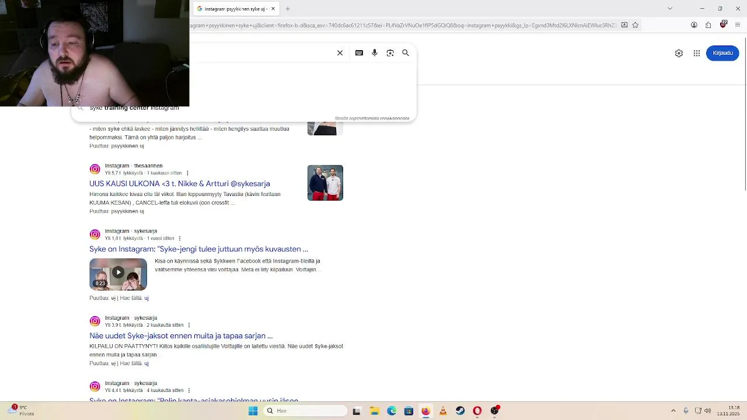747x420 pixels.
Task: Open more options for 4 kuukautta sitten result
Action: click(189, 390)
